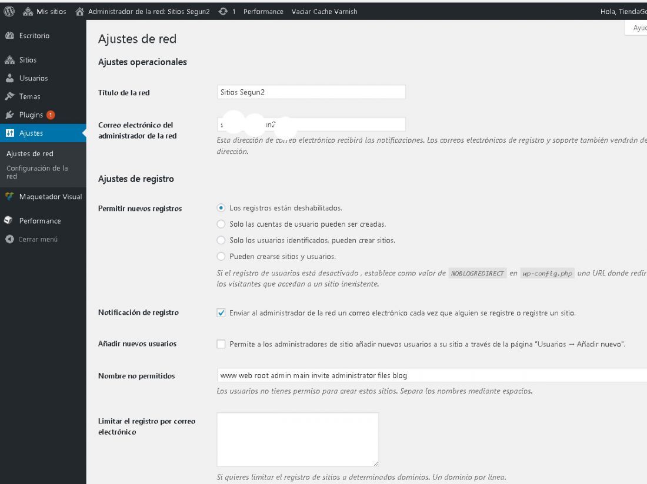
Task: Click the Ajustes settings icon
Action: point(10,133)
